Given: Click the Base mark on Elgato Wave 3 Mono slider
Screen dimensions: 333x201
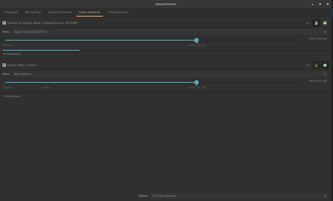Looking at the screenshot, I should click(46, 88).
